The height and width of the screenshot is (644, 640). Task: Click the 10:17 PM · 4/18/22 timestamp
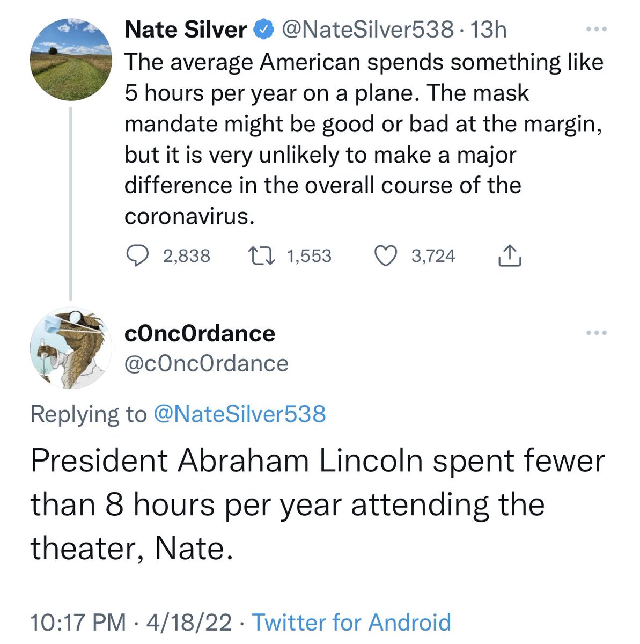click(131, 622)
